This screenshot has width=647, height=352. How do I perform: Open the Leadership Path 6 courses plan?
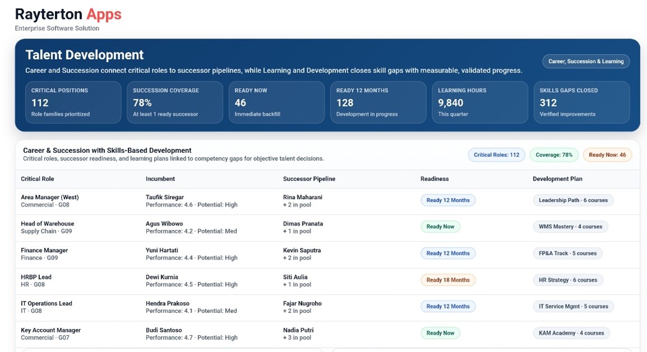[x=573, y=200]
